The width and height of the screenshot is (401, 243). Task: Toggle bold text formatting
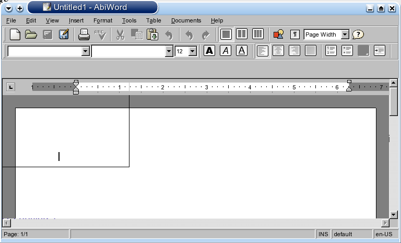(x=209, y=51)
